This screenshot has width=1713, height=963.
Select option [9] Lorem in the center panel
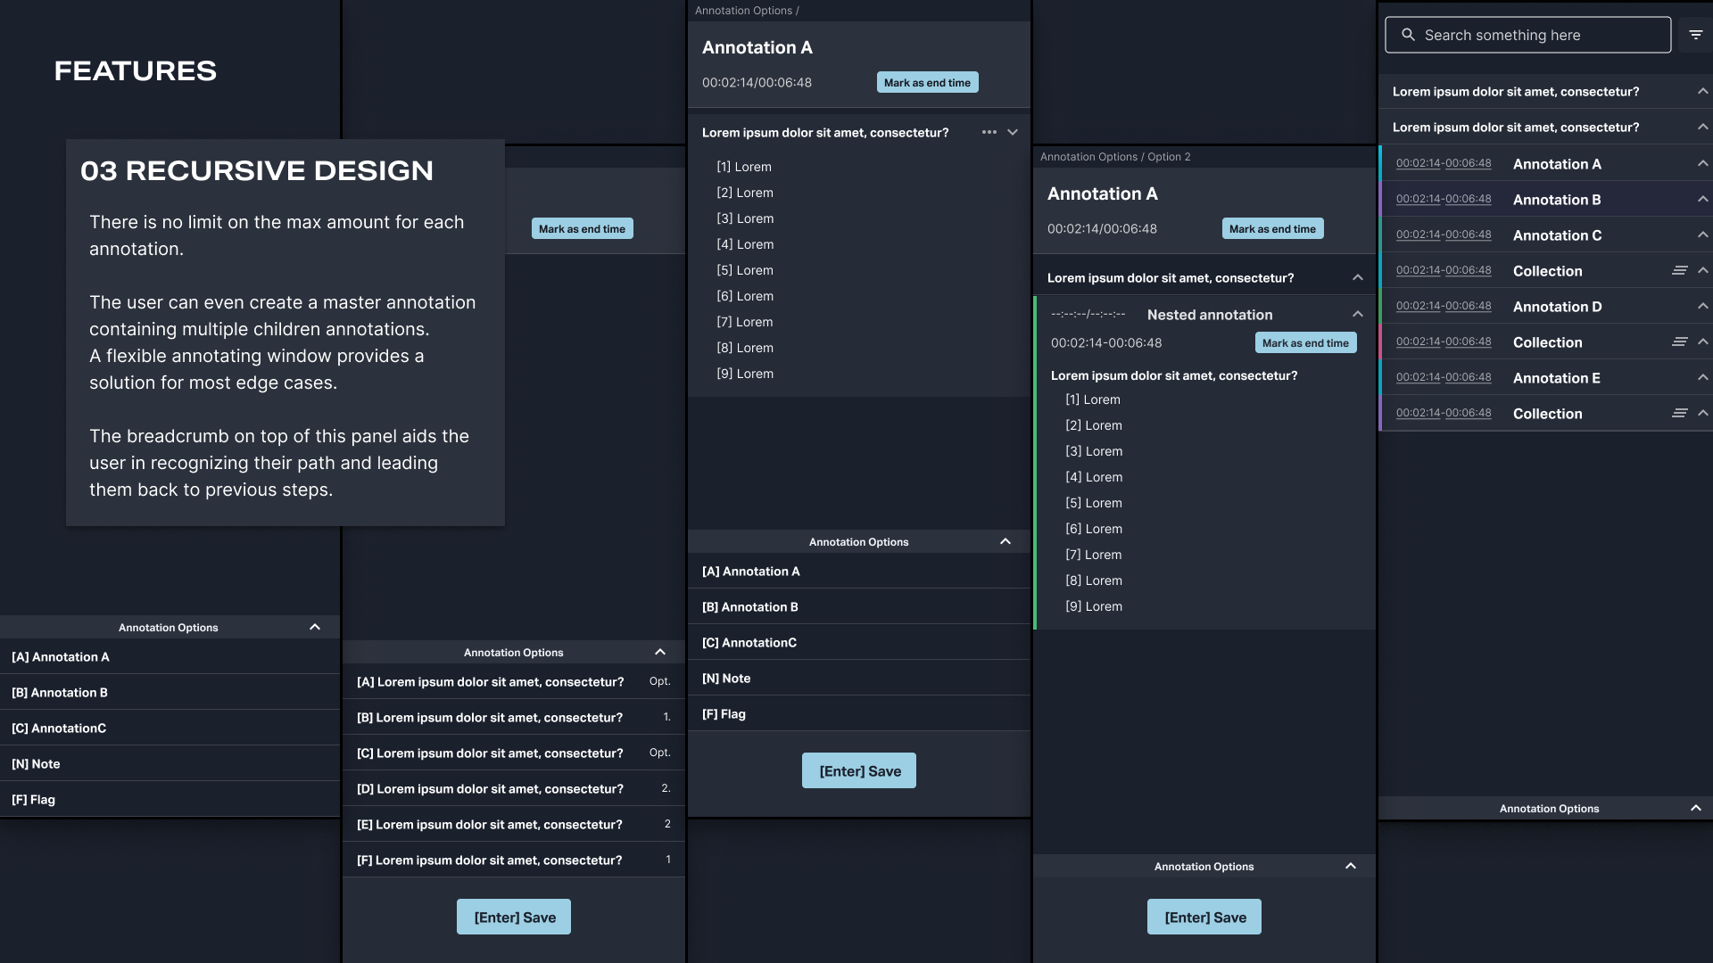tap(745, 374)
